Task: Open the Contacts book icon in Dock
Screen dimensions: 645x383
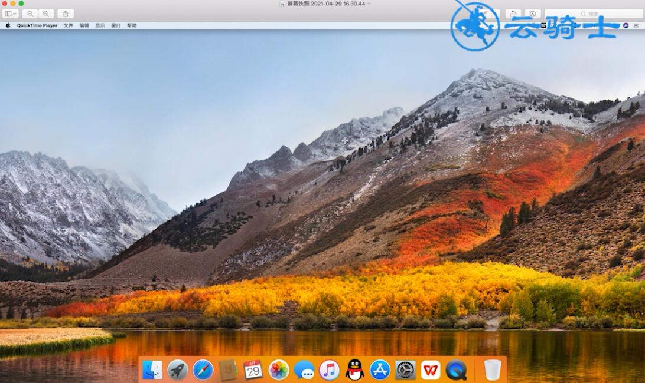Action: 228,370
